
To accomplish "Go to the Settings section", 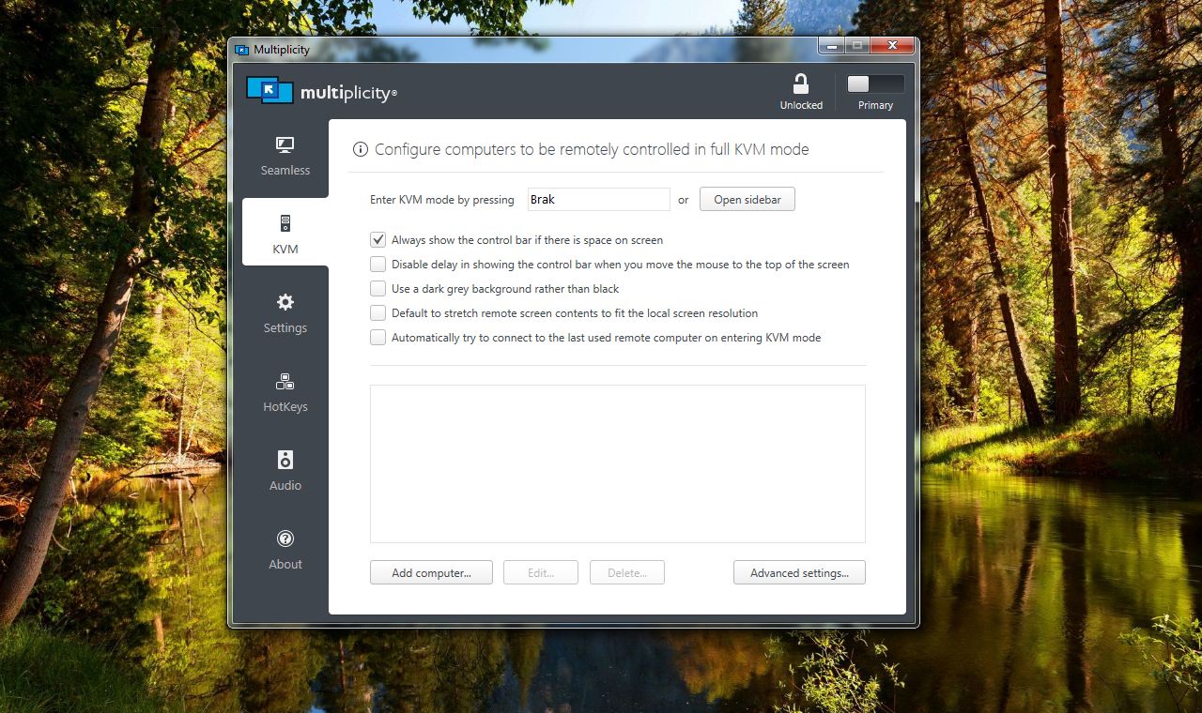I will [x=285, y=314].
